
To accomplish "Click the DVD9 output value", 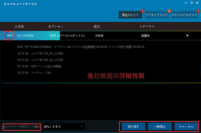I will point(99,36).
